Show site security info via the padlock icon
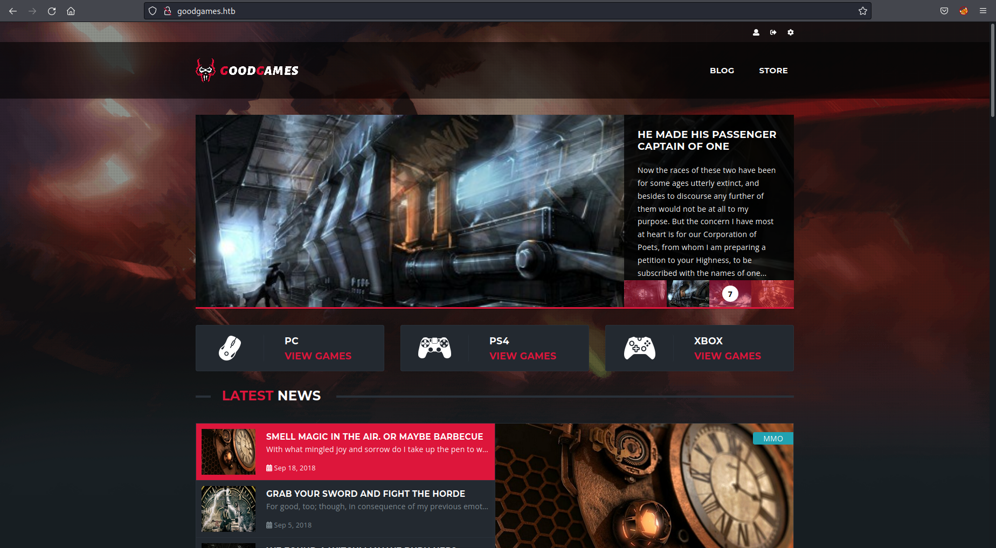996x548 pixels. pos(168,11)
